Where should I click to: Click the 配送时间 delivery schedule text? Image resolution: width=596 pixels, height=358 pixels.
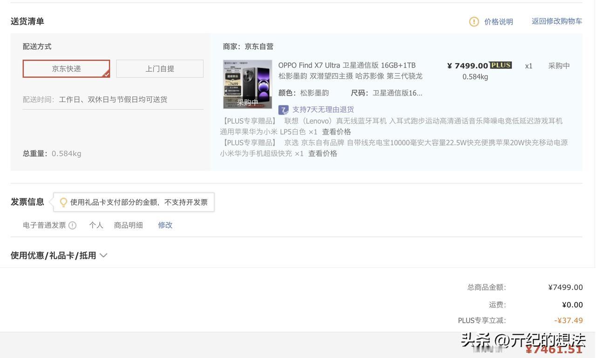95,99
